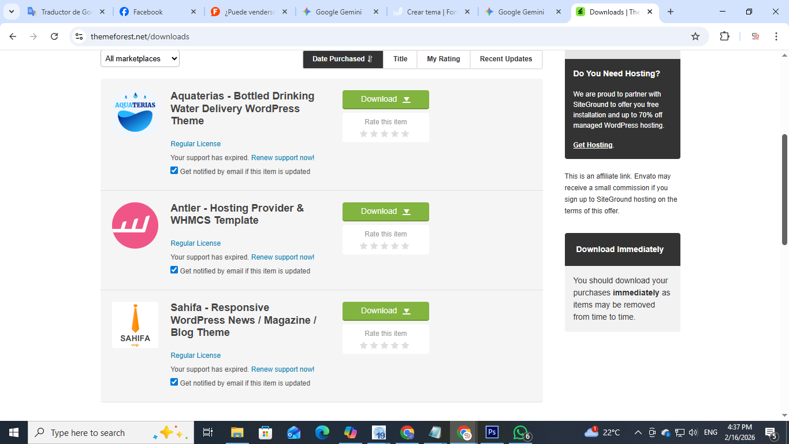The image size is (789, 444).
Task: Open Photoshop from the taskbar
Action: pyautogui.click(x=492, y=432)
